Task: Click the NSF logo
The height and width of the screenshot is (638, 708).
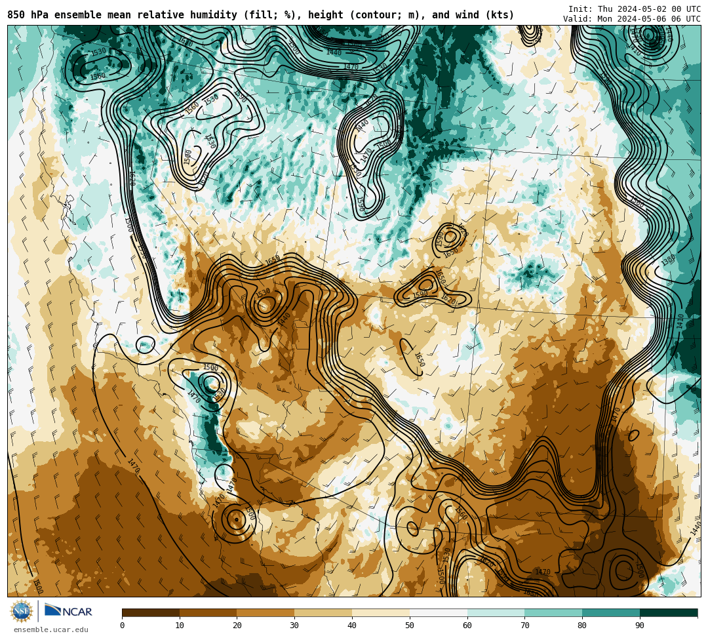Action: [21, 611]
